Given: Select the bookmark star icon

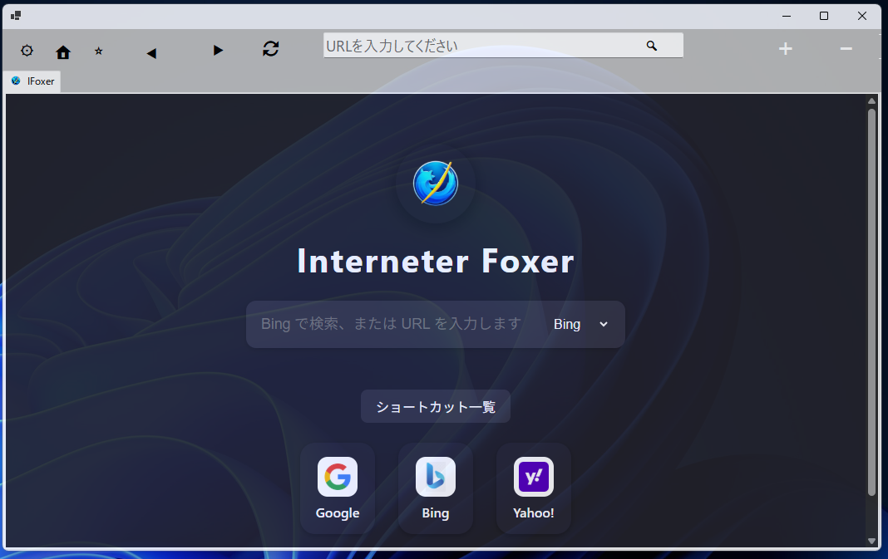Looking at the screenshot, I should [x=98, y=51].
